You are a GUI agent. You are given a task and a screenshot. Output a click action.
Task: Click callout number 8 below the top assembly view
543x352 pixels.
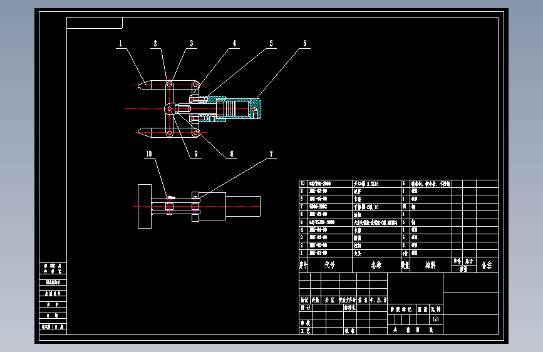(232, 153)
